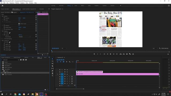Screen dimensions: 171x96
Task: Toggle the Corner Pin fx switch
Action: point(3,40)
